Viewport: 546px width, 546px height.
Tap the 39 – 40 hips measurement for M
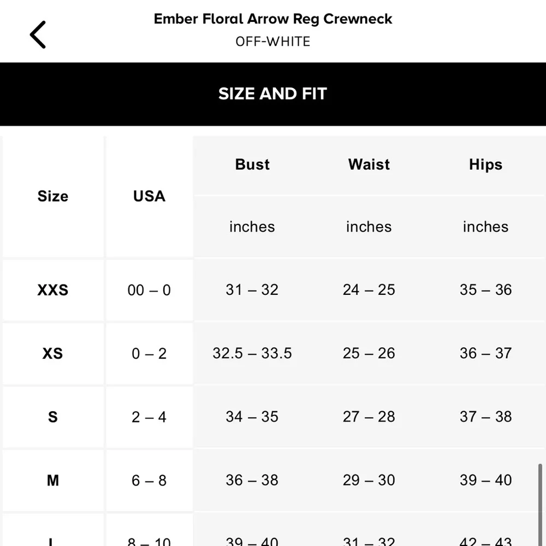[x=485, y=480]
